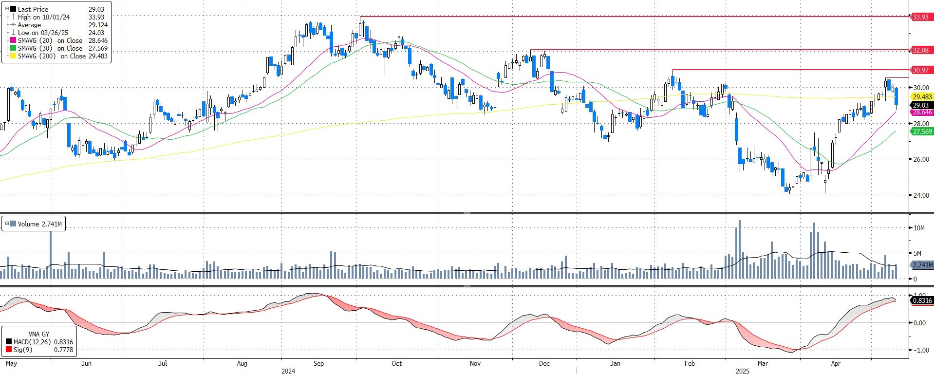
Task: Click the yellow 29.483 axis price tag
Action: (922, 97)
